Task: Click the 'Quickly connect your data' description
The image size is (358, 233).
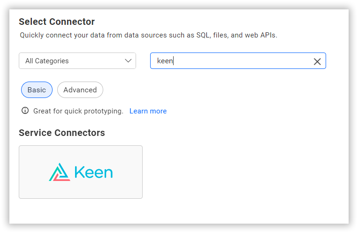Action: 148,35
